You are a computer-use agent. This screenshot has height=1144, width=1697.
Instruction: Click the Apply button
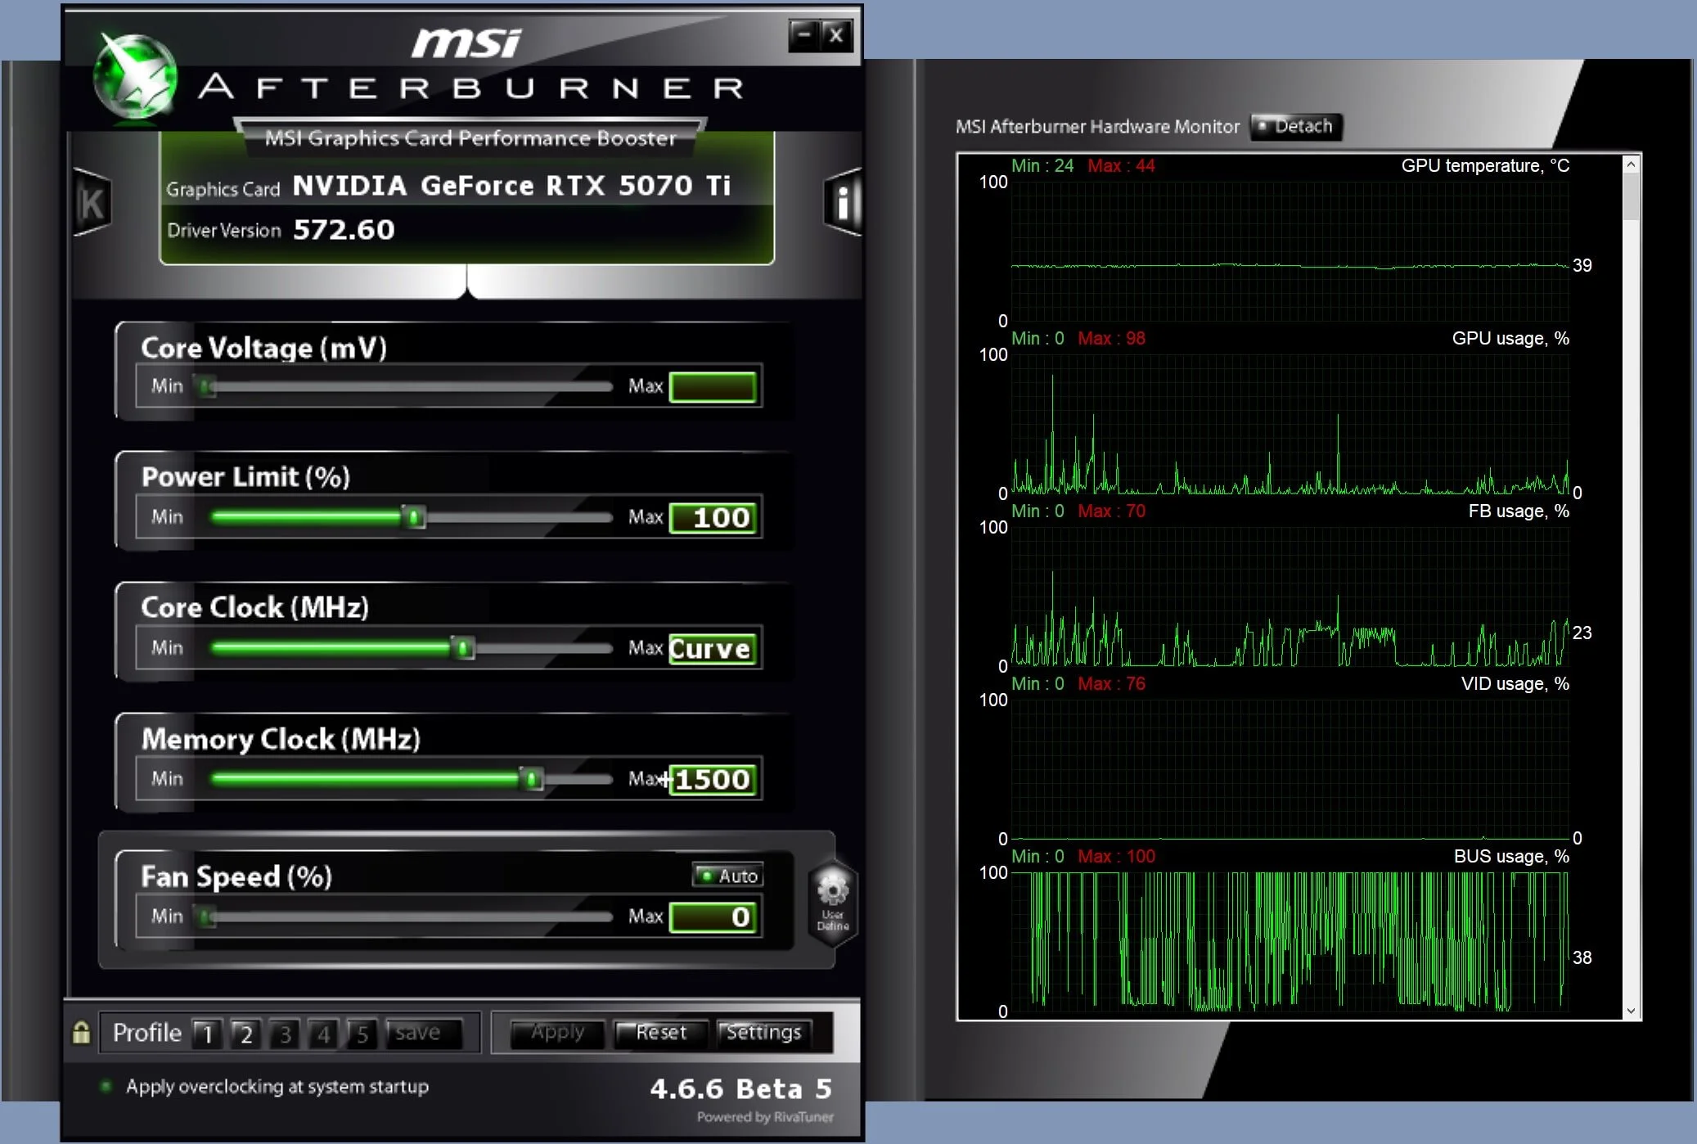point(557,1033)
